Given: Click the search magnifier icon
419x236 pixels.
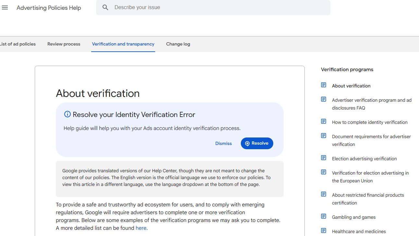Looking at the screenshot, I should (105, 7).
